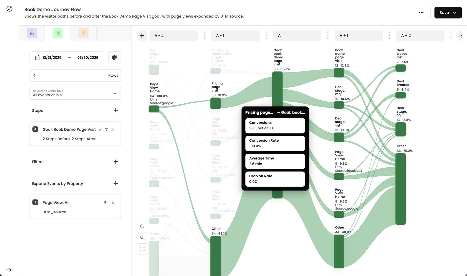Switch to the bar chart tab

tap(32, 33)
